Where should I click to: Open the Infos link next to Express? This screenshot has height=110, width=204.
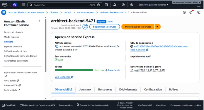point(110,21)
